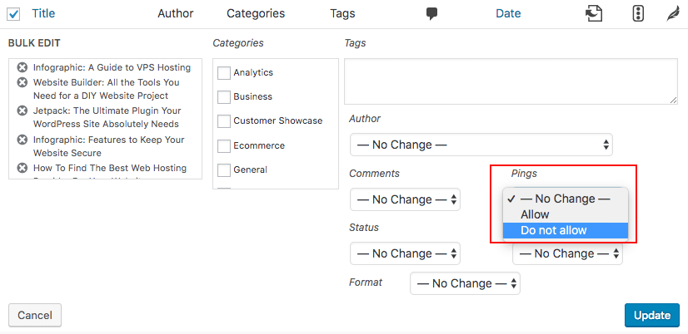
Task: Choose '— No Change —' in Pings menu
Action: tap(566, 199)
